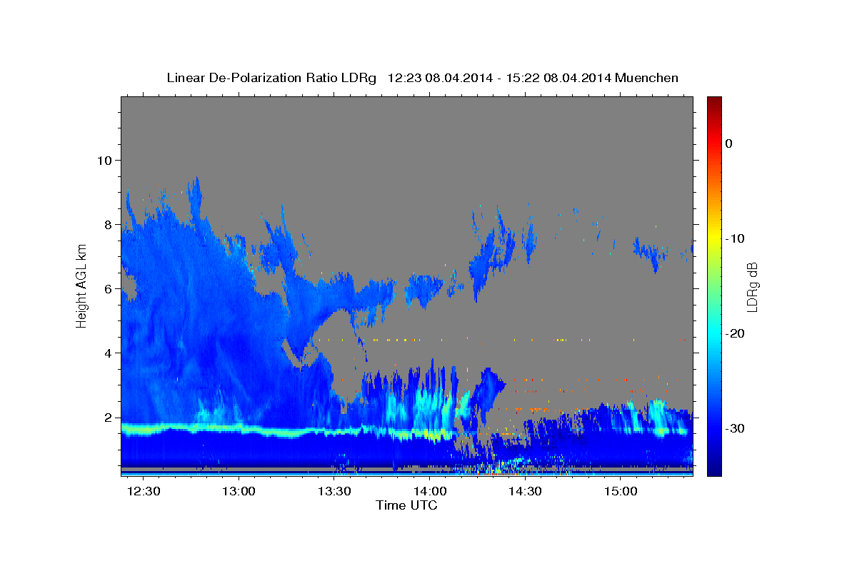Click the height tick label 10
This screenshot has height=571, width=857.
pyautogui.click(x=104, y=160)
